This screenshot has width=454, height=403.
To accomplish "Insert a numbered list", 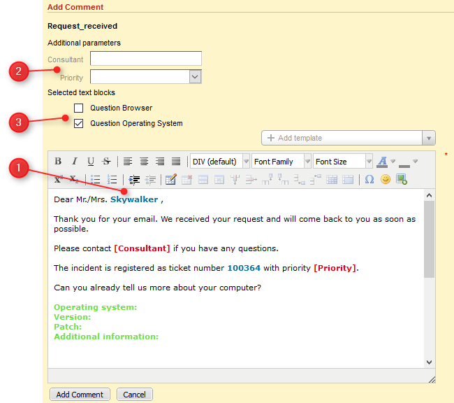I will [112, 180].
